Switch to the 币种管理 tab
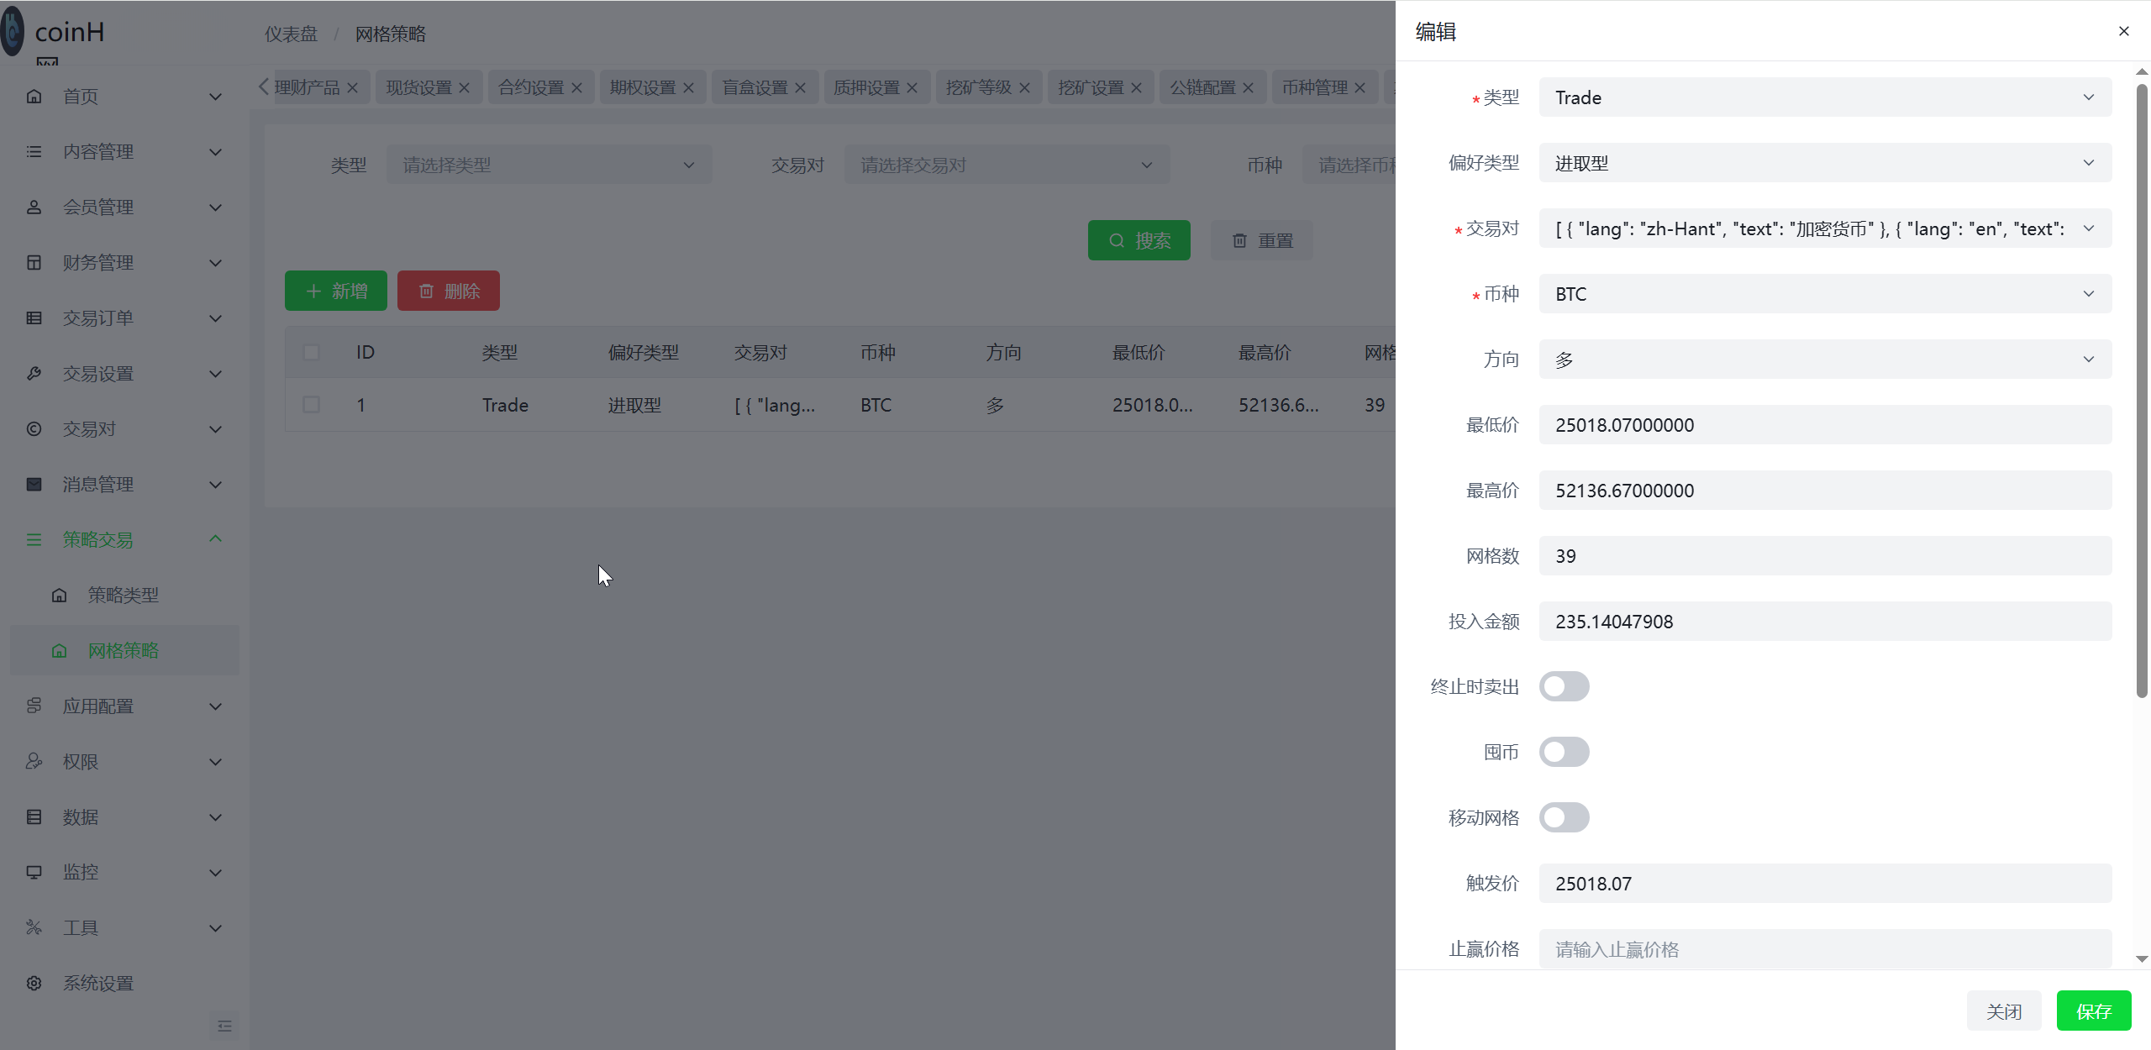The width and height of the screenshot is (2151, 1050). [x=1315, y=87]
